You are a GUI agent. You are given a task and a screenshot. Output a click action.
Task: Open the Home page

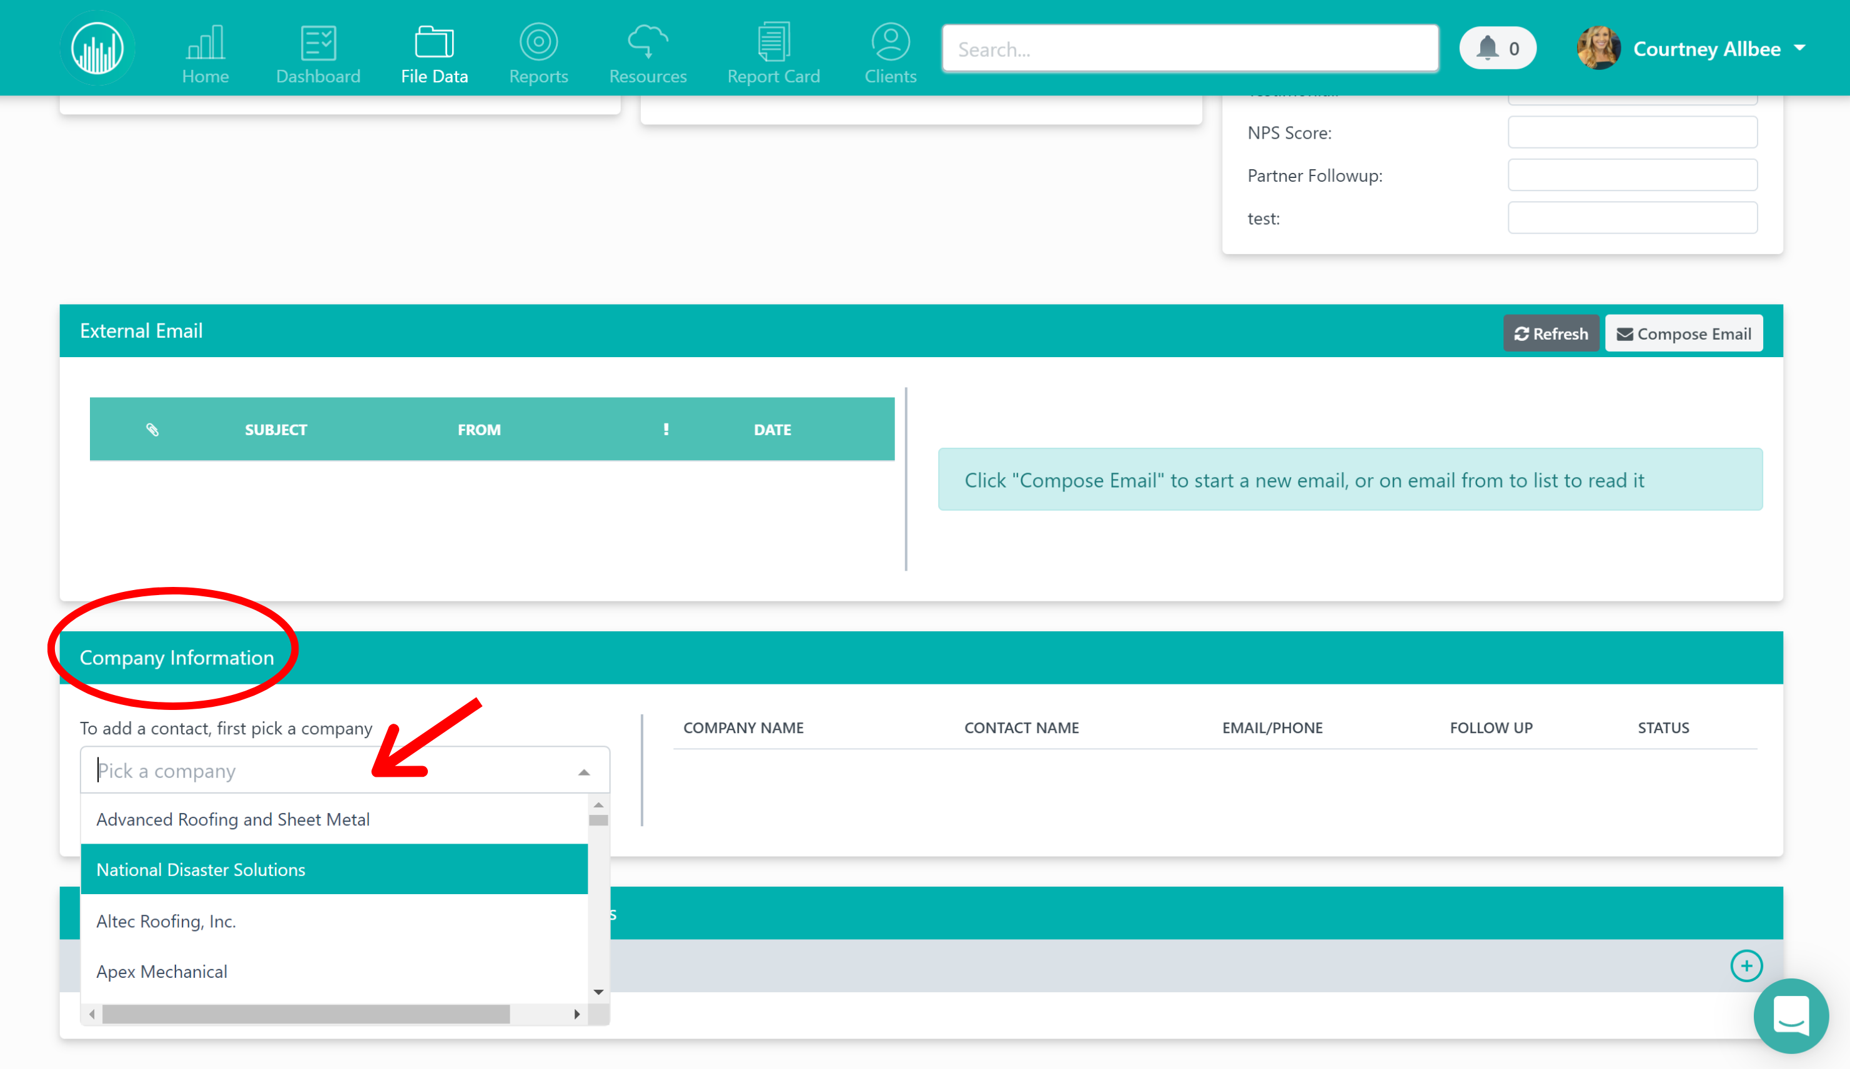click(x=205, y=54)
